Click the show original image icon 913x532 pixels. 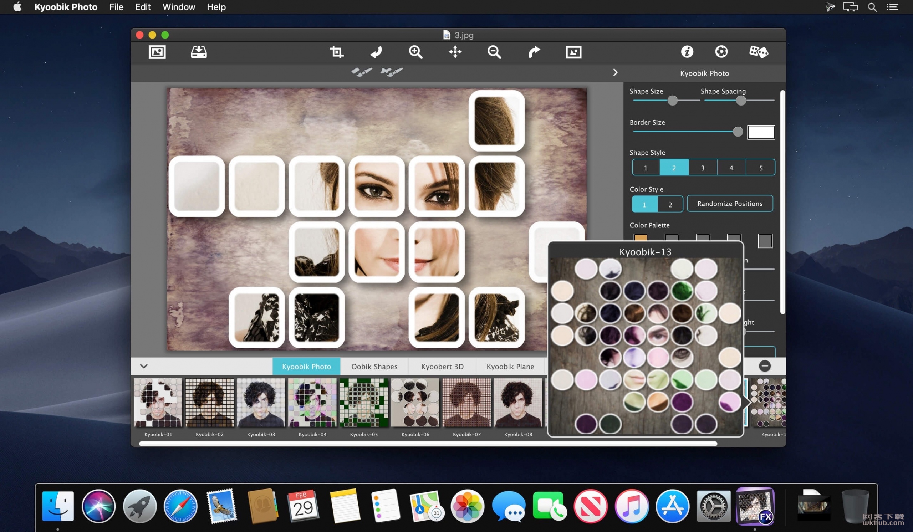pos(573,52)
